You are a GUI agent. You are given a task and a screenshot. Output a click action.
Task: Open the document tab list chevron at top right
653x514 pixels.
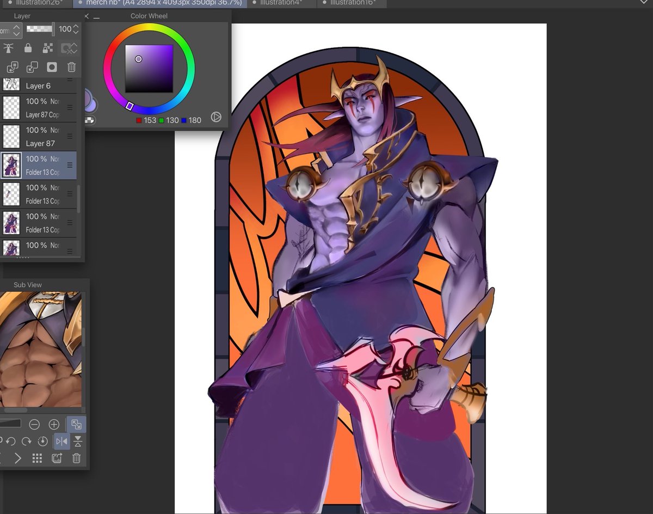(x=644, y=2)
